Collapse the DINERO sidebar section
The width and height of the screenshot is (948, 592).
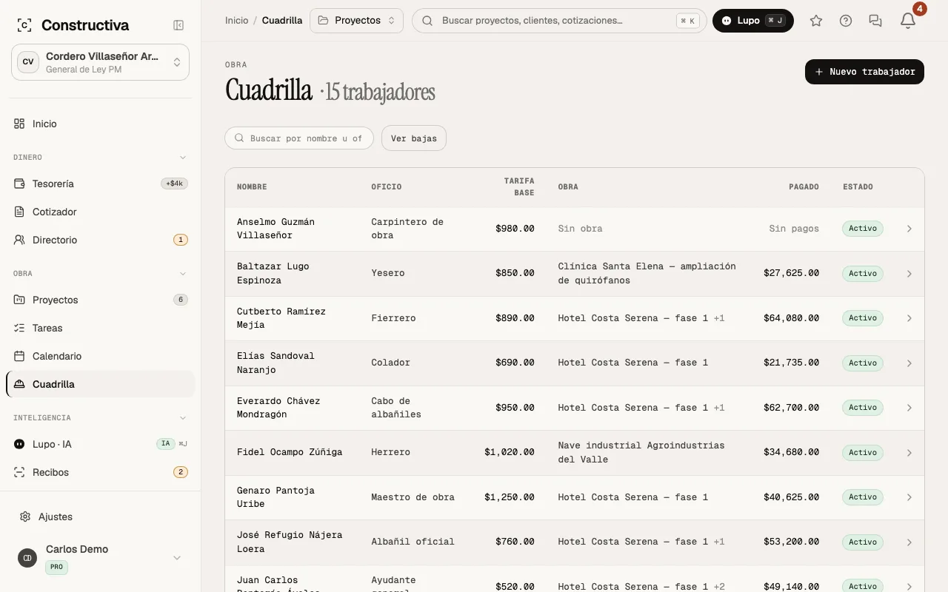point(183,158)
